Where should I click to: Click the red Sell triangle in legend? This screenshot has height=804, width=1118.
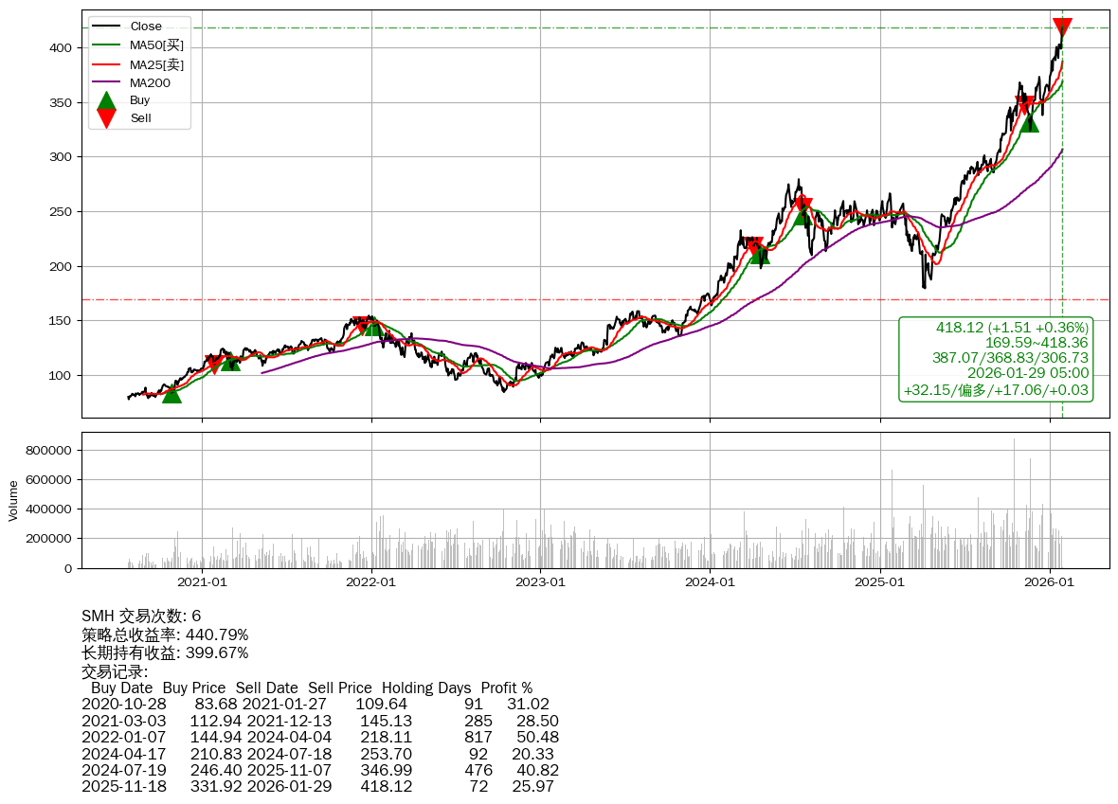[107, 118]
